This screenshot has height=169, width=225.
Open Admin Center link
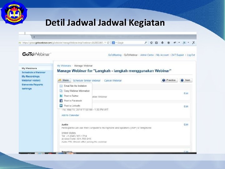coord(147,55)
